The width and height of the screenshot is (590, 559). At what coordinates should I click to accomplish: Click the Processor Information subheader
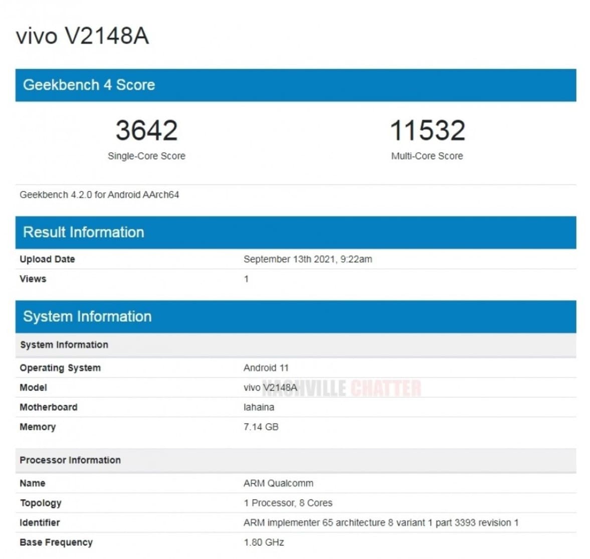70,460
